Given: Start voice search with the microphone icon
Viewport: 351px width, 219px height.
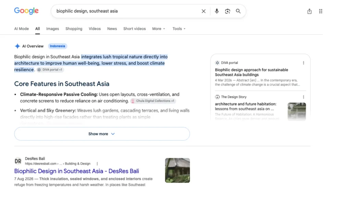Looking at the screenshot, I should (x=217, y=11).
